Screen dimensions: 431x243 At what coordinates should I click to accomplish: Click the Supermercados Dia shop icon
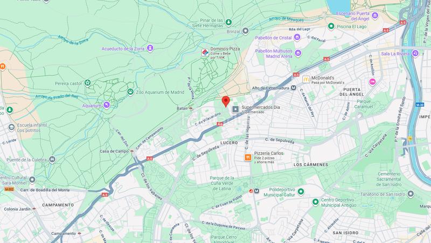tap(235, 109)
